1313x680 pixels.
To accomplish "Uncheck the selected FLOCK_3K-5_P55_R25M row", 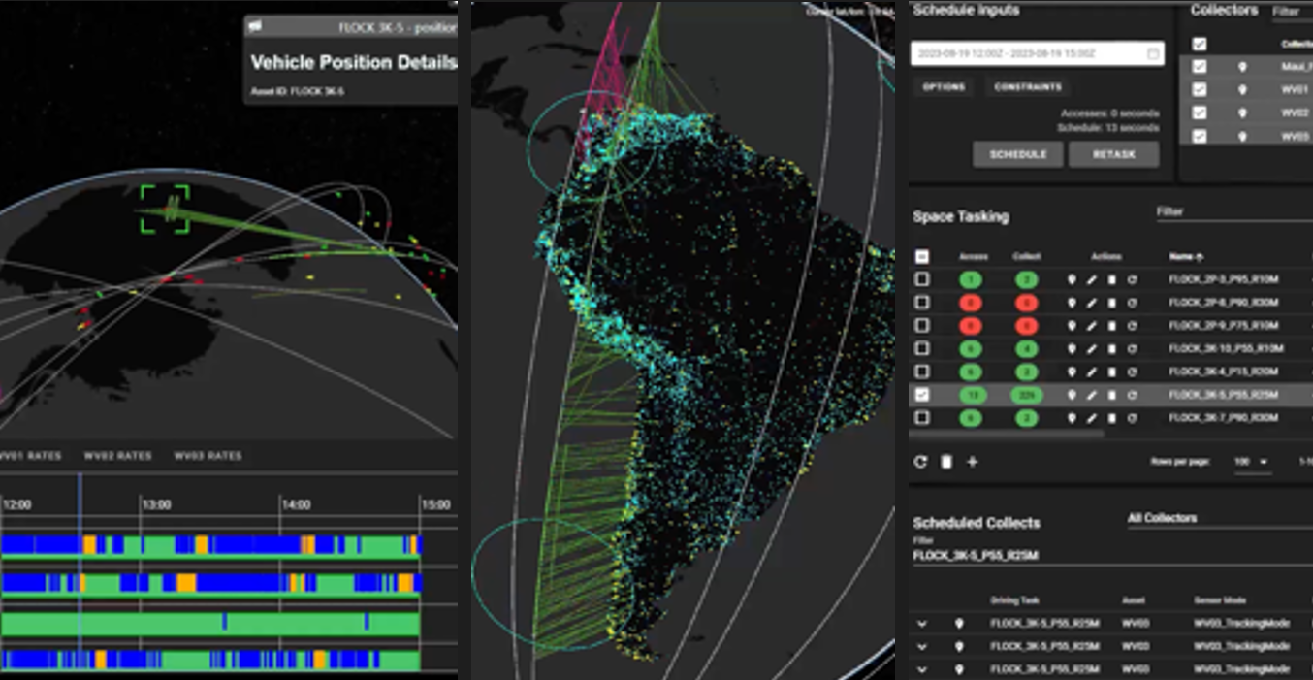I will coord(922,395).
